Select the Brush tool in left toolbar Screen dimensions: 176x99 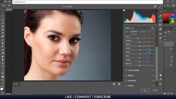coord(2,40)
